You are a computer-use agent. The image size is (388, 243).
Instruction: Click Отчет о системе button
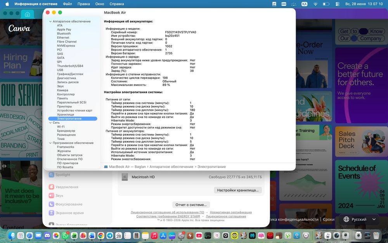point(191,205)
